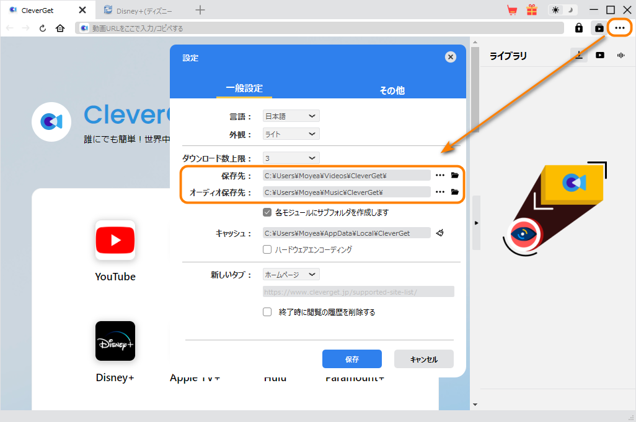Click the キャンセル button

click(x=423, y=359)
